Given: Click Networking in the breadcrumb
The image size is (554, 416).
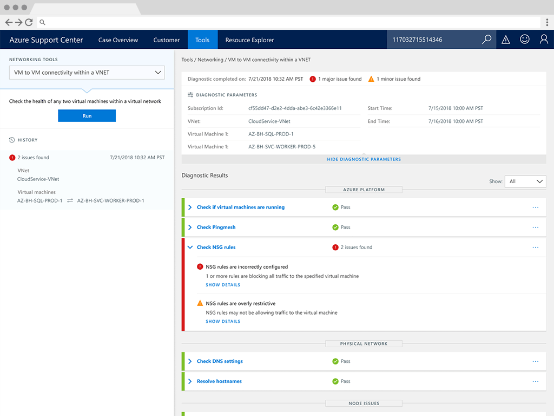Looking at the screenshot, I should coord(210,60).
